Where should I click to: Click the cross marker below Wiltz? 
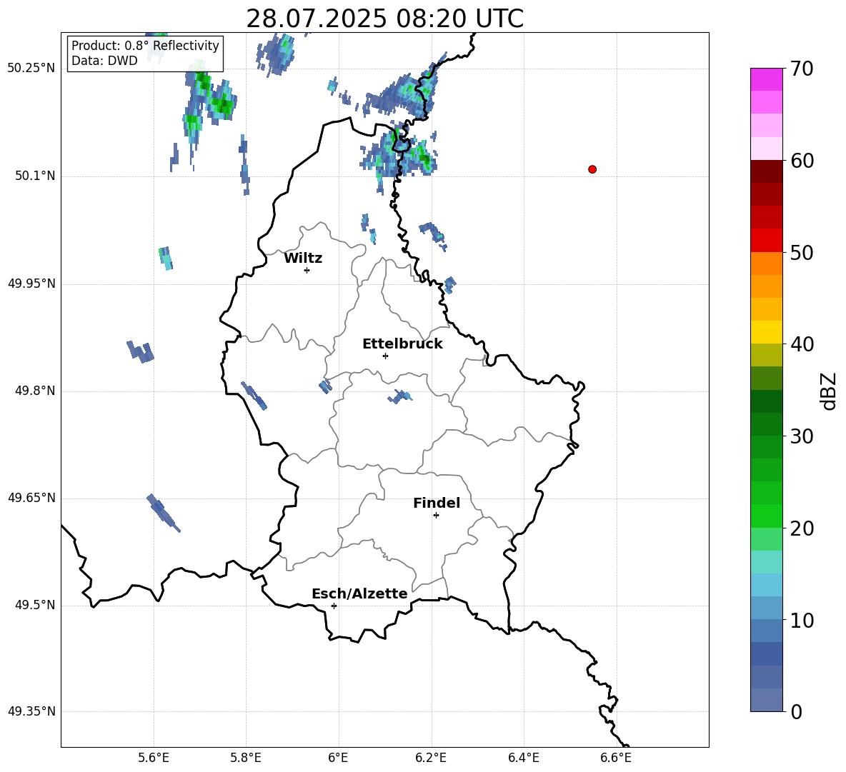tap(307, 270)
